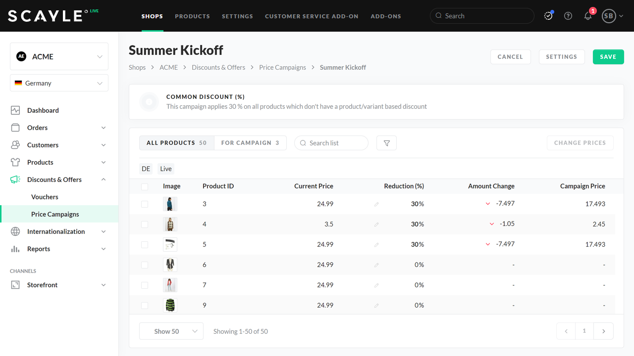Open the Show 50 page size dropdown

coord(171,331)
